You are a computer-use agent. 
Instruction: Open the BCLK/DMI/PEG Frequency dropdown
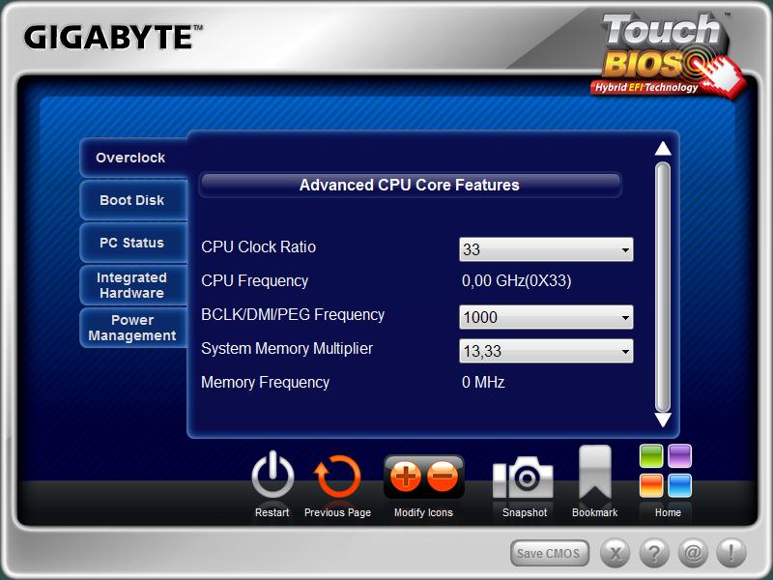(x=546, y=317)
